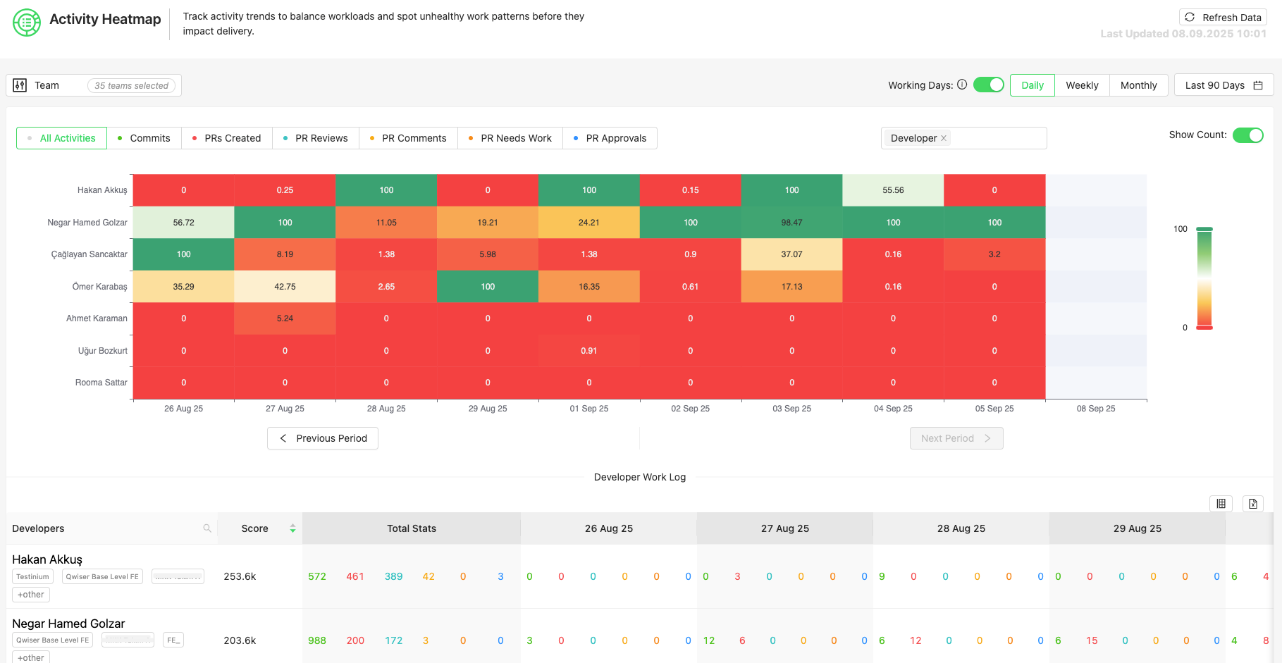This screenshot has height=663, width=1282.
Task: Open the table column settings icon
Action: pyautogui.click(x=1221, y=503)
